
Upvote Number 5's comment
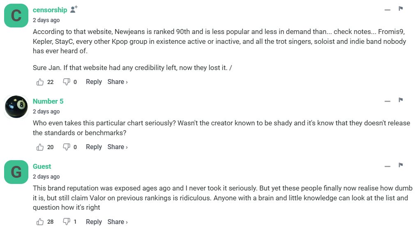pos(40,147)
